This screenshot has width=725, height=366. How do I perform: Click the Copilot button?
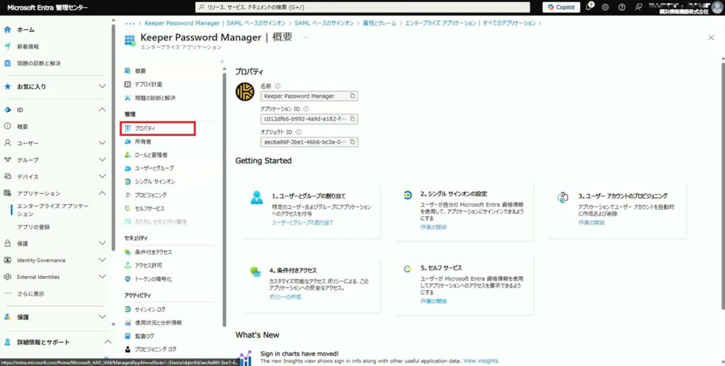pos(561,7)
